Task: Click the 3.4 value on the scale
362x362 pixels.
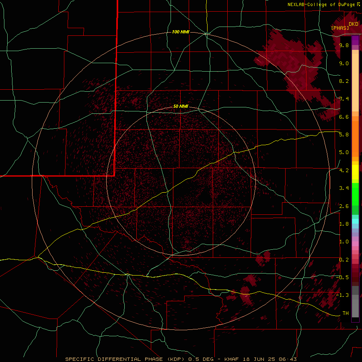Action: [x=344, y=188]
